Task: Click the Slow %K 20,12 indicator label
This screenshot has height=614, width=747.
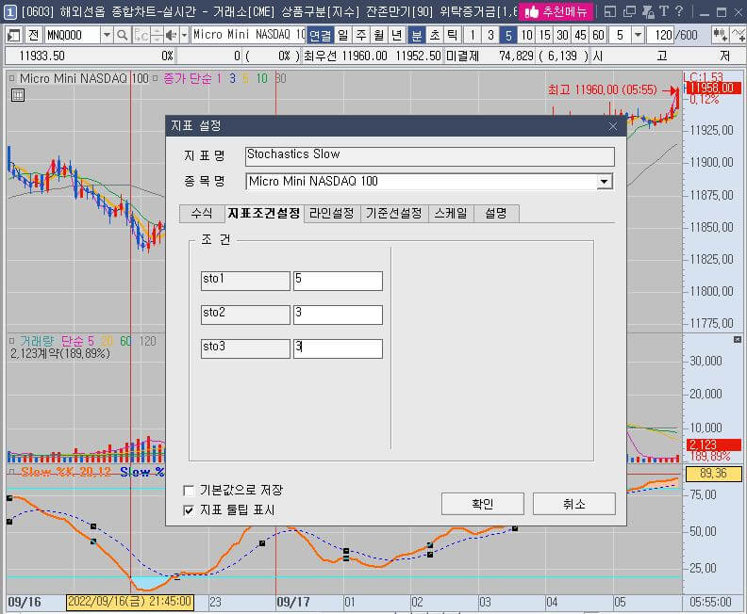Action: [x=66, y=472]
